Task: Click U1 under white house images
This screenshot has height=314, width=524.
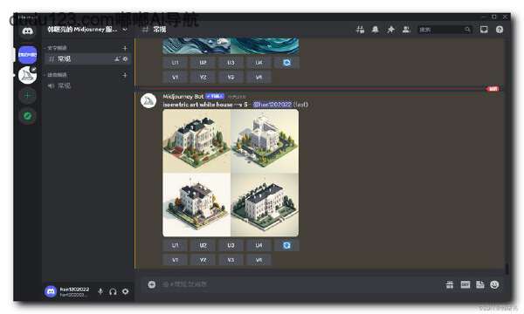Action: [176, 245]
